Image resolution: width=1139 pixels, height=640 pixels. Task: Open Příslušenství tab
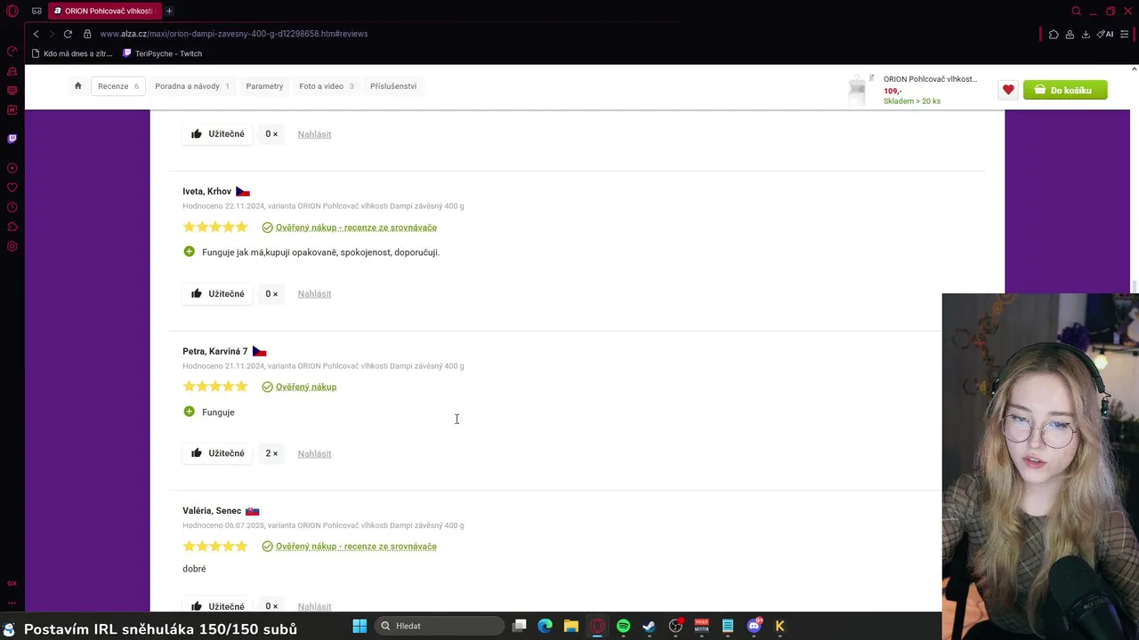click(393, 86)
